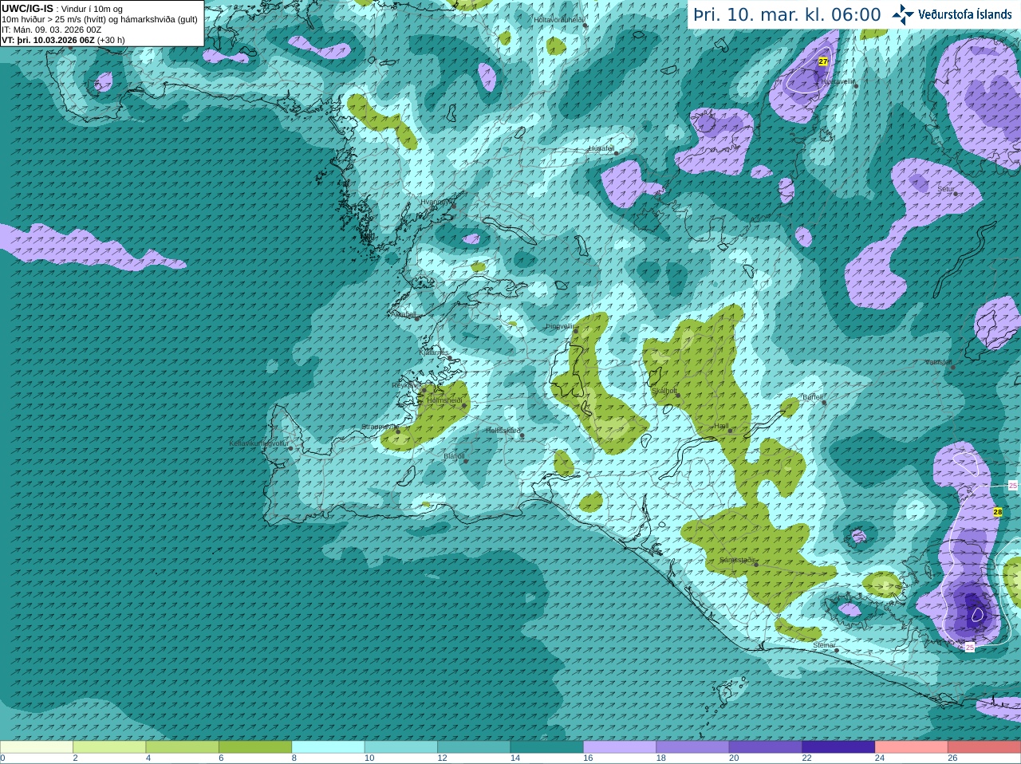The image size is (1021, 764).
Task: Click the legend scale value 0
Action: [x=2, y=758]
